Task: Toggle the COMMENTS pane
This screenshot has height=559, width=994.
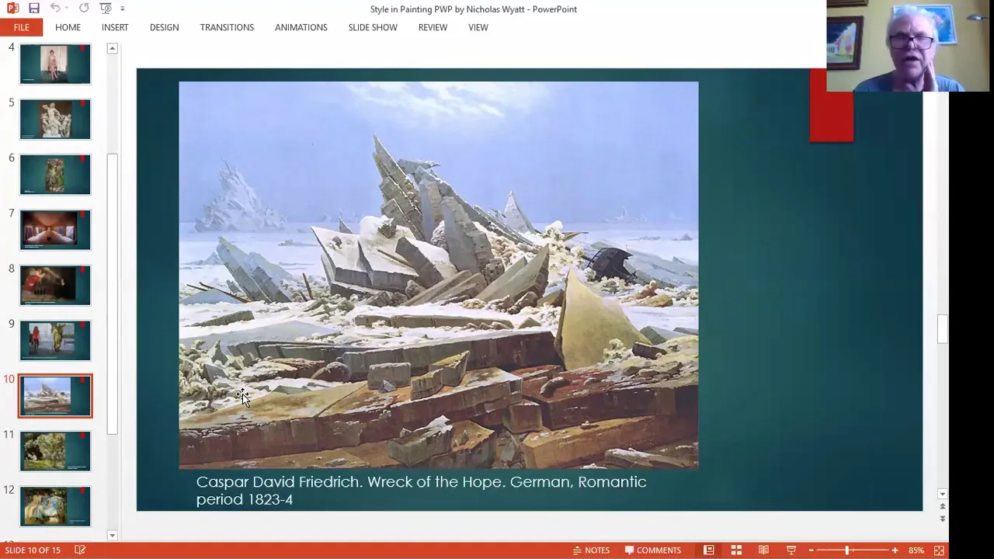Action: click(x=653, y=550)
